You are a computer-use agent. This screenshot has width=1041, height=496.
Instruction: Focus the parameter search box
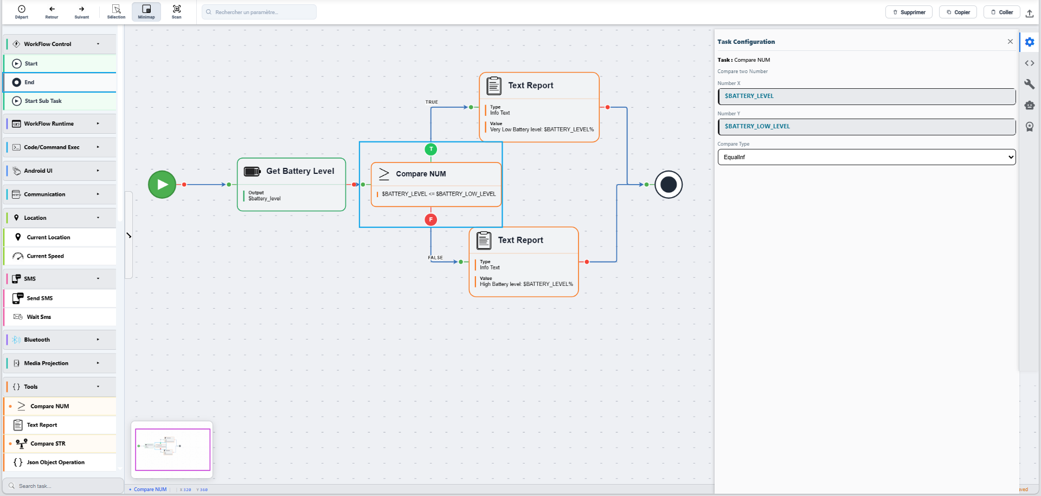(259, 12)
